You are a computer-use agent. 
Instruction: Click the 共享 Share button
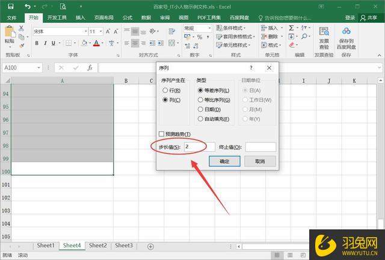pyautogui.click(x=369, y=17)
